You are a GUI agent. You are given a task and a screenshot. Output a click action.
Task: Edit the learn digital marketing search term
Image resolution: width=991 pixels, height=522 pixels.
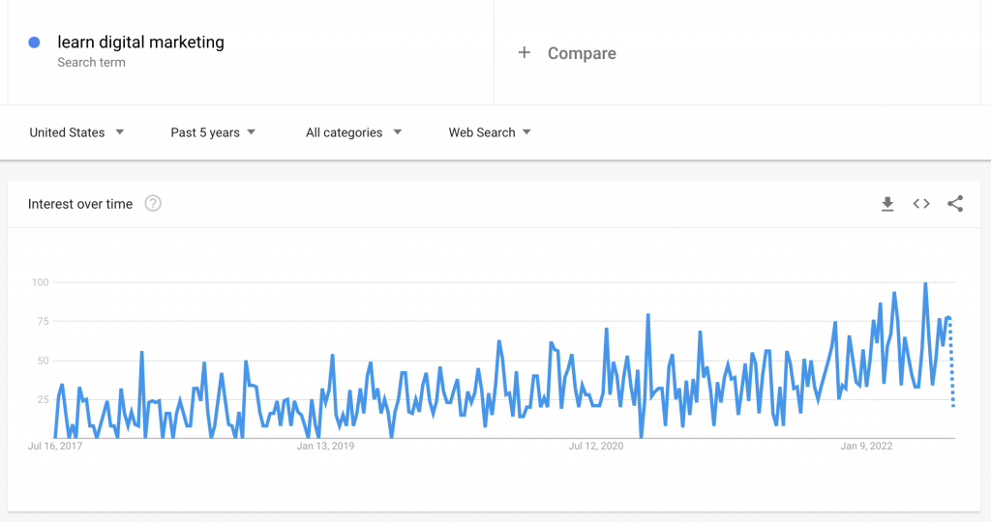141,43
